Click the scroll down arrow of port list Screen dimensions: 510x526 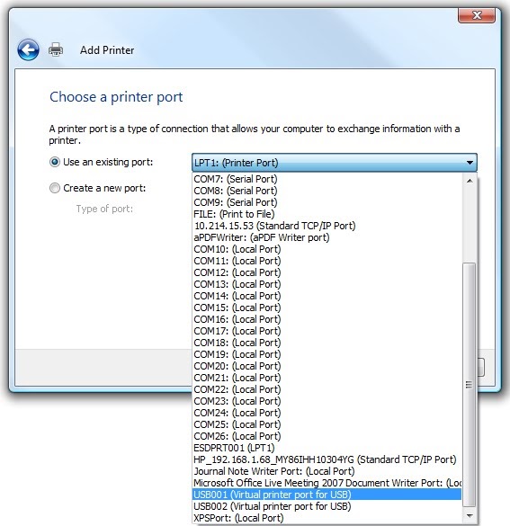point(470,516)
